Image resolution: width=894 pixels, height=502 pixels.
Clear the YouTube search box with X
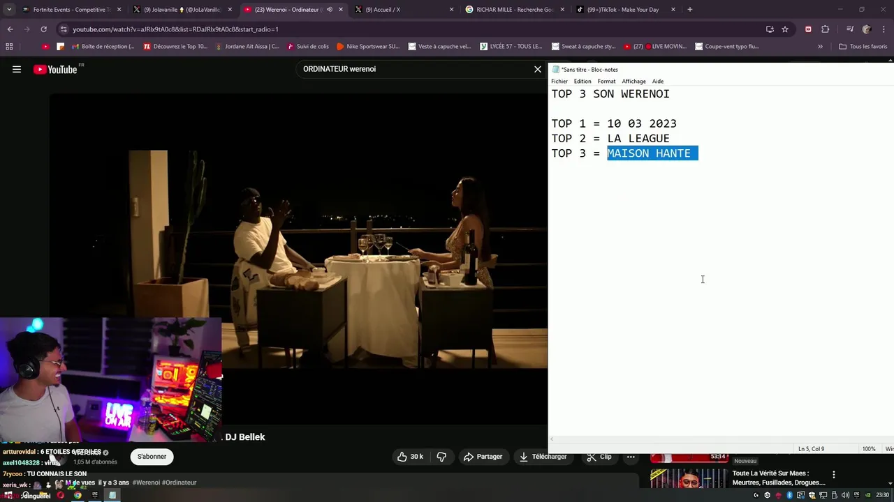click(538, 69)
